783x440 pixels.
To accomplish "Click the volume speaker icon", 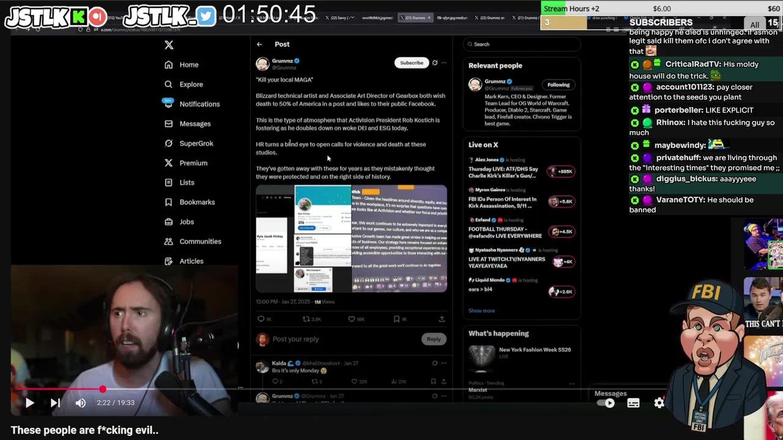I will pos(81,403).
